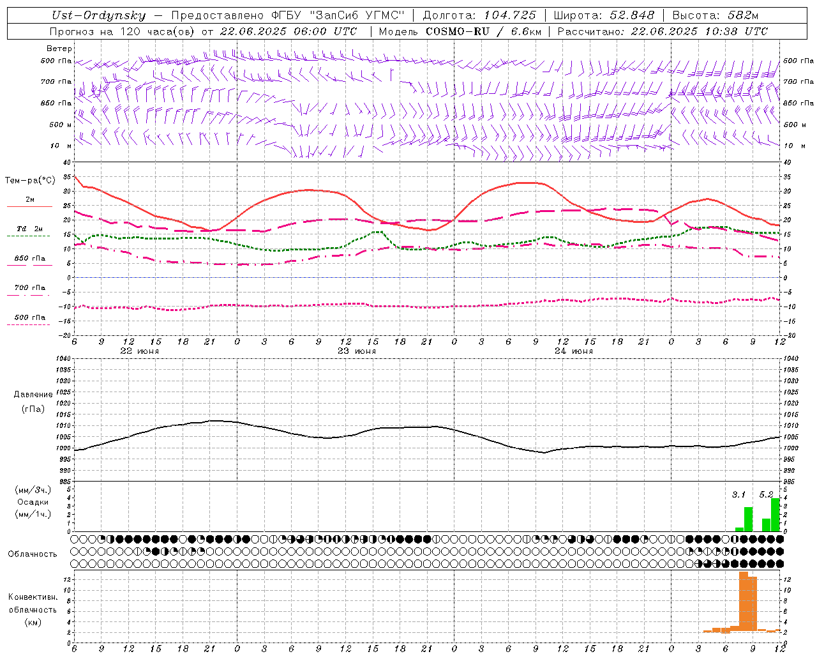Viewport: 817px width, 654px height.
Task: Click the 'Осадки' precipitation label
Action: click(x=33, y=502)
